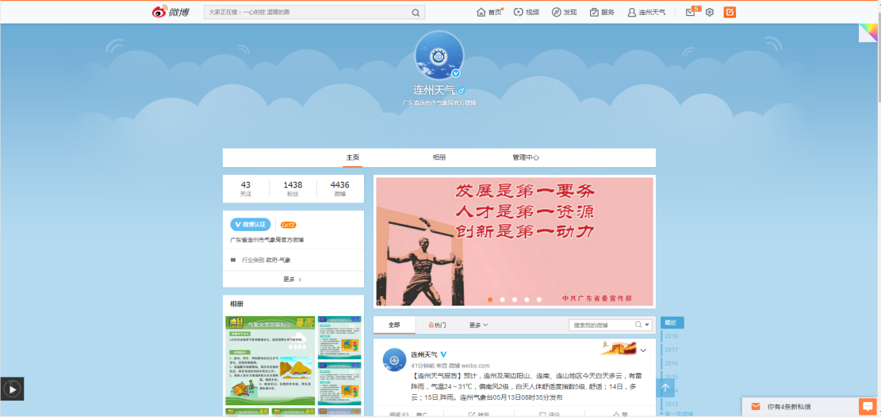This screenshot has height=418, width=881.
Task: Click post author name 连州天气
Action: 424,355
